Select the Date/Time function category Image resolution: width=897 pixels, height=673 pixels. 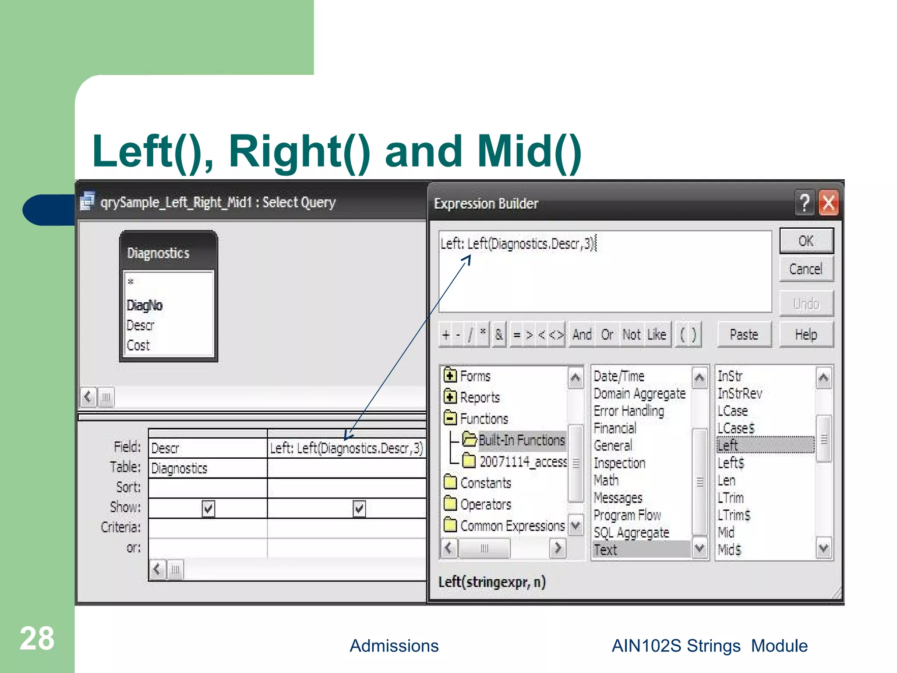[619, 376]
